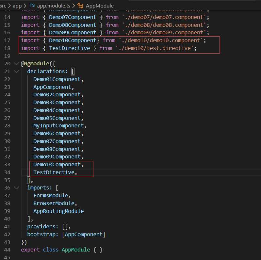Click 'TestDirective' in the line 18 import

click(x=70, y=48)
